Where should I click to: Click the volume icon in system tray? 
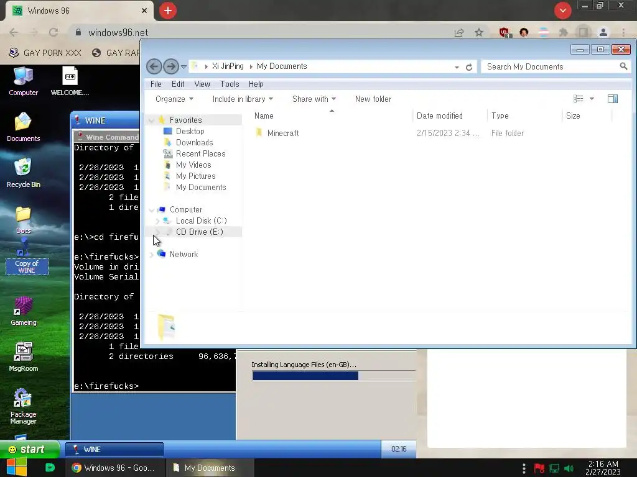(x=569, y=468)
